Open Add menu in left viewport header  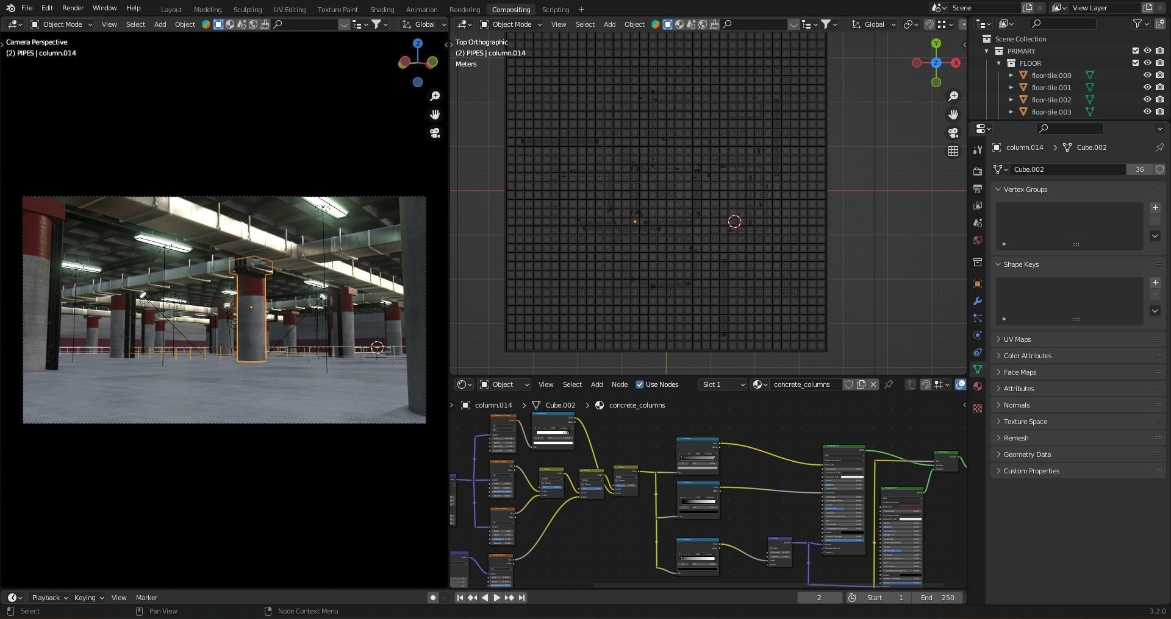(160, 24)
